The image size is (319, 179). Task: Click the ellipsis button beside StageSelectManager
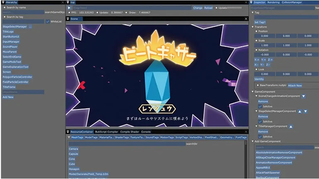[x=30, y=26]
